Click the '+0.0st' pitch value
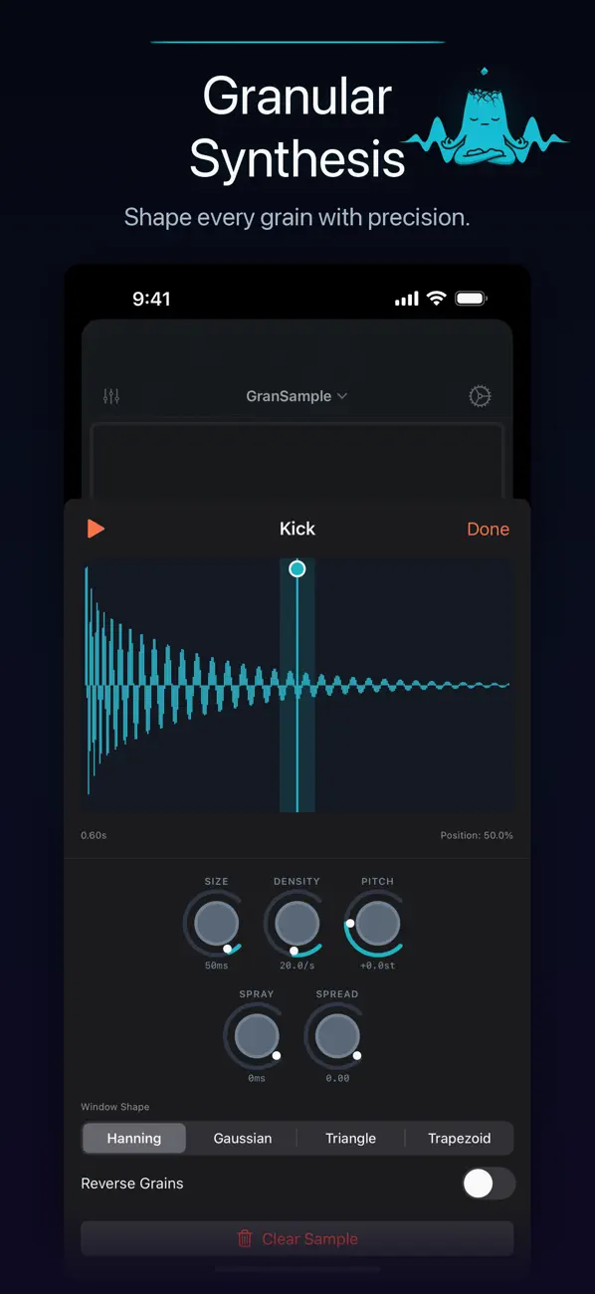595x1294 pixels. 377,966
